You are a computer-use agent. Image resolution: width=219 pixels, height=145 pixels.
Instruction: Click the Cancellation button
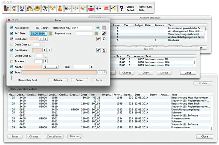coord(54,137)
